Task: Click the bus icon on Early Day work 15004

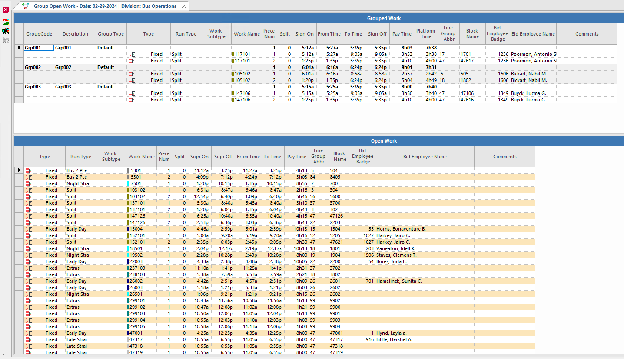Action: coord(28,229)
